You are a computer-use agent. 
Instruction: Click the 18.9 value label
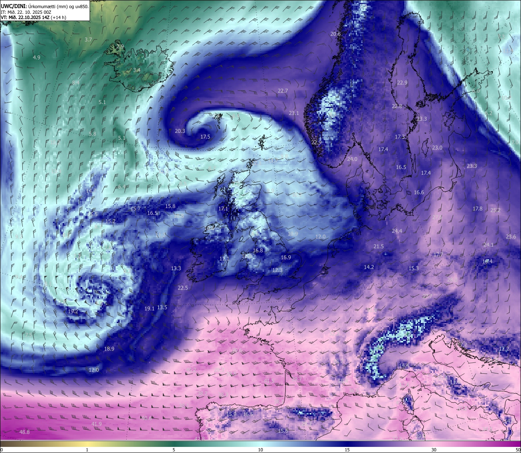coord(109,349)
